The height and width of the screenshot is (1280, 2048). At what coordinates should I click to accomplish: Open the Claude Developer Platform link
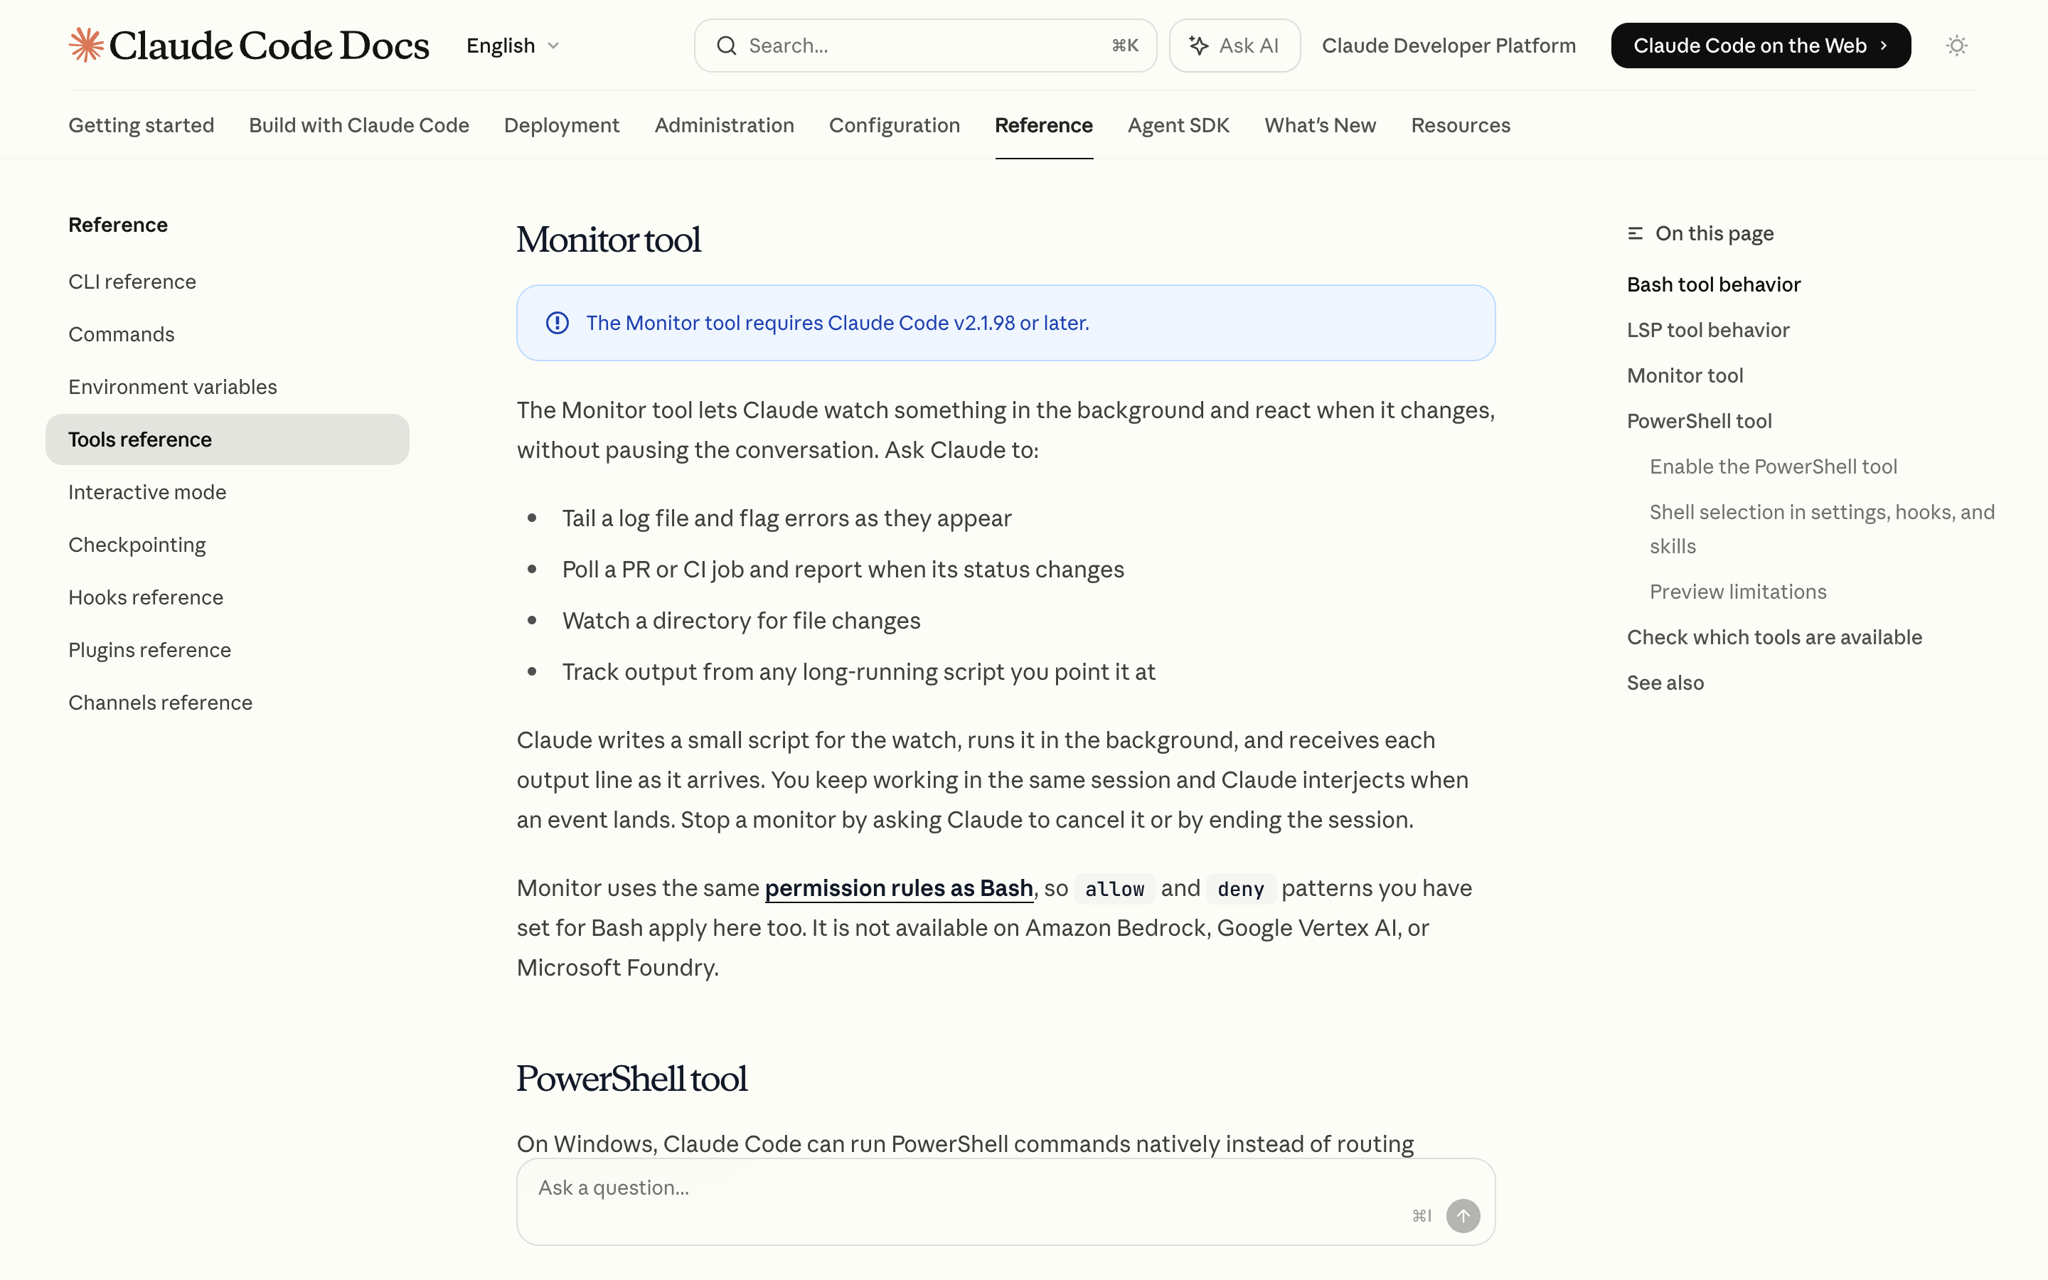tap(1448, 46)
